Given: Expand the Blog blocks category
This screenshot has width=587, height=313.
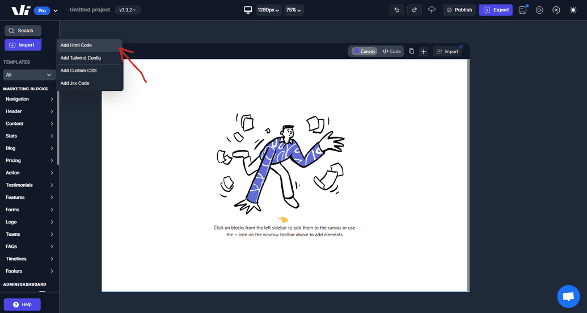Looking at the screenshot, I should tap(29, 148).
